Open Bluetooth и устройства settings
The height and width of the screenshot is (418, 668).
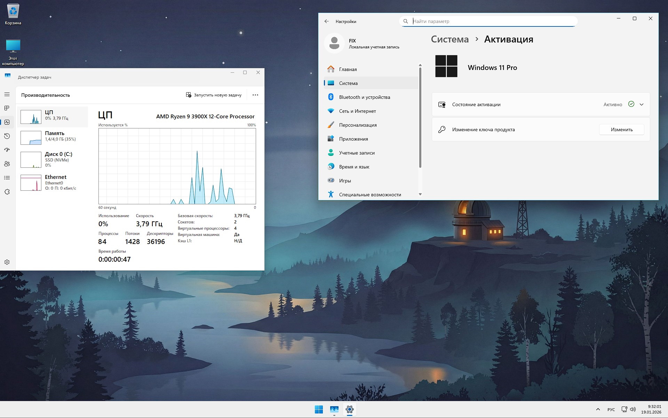(x=364, y=97)
